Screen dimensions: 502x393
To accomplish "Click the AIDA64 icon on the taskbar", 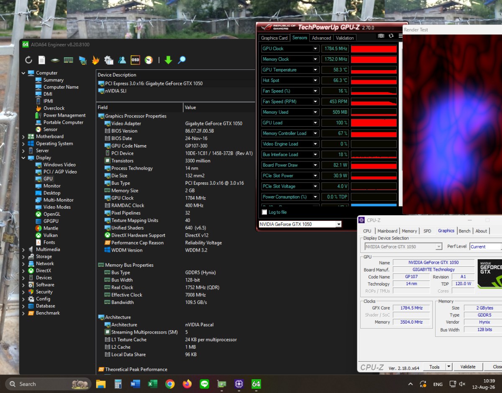I will pos(256,384).
